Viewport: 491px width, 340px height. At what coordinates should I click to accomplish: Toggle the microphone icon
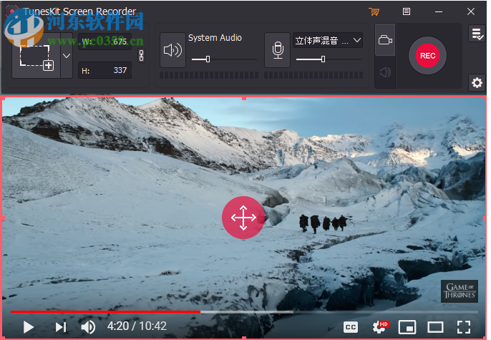(278, 50)
